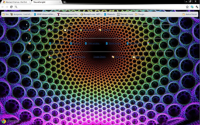Click the Blogger icon of WWE-Universal.Net bookmark
The width and height of the screenshot is (200, 125).
coord(35,14)
